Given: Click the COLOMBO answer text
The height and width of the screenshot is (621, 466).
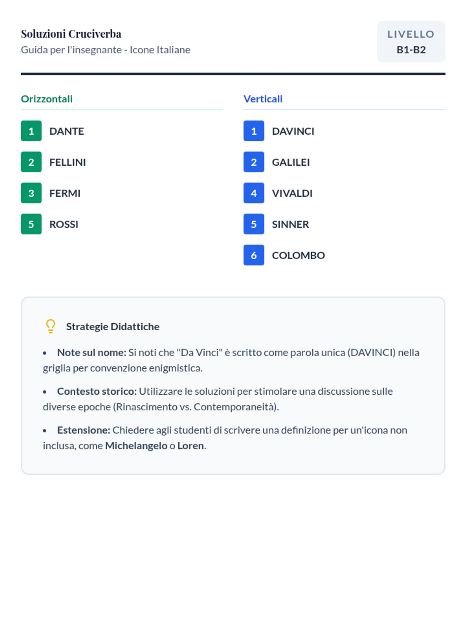Looking at the screenshot, I should 298,255.
